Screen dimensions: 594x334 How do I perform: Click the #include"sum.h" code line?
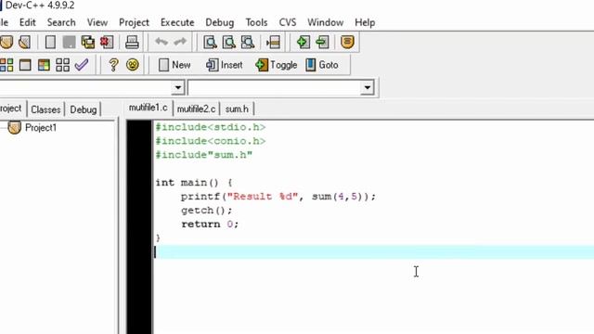(204, 155)
